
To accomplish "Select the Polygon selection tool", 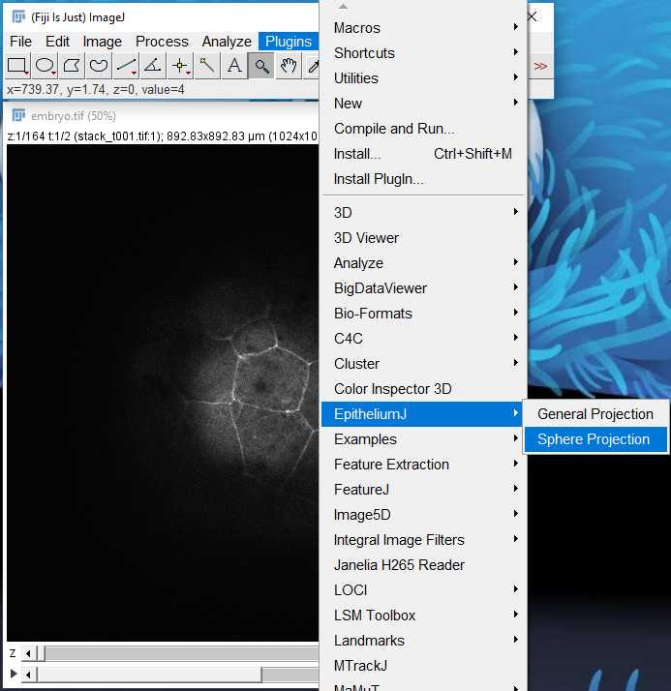I will pos(72,66).
